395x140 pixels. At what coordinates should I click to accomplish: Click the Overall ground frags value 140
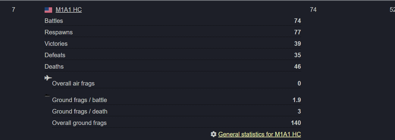pyautogui.click(x=296, y=123)
